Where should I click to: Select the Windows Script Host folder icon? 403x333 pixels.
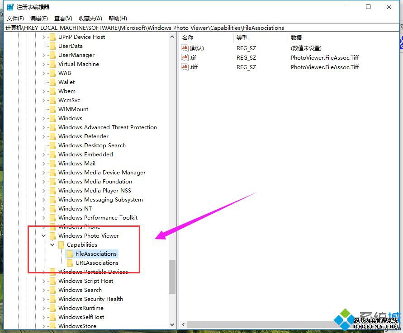click(x=52, y=281)
